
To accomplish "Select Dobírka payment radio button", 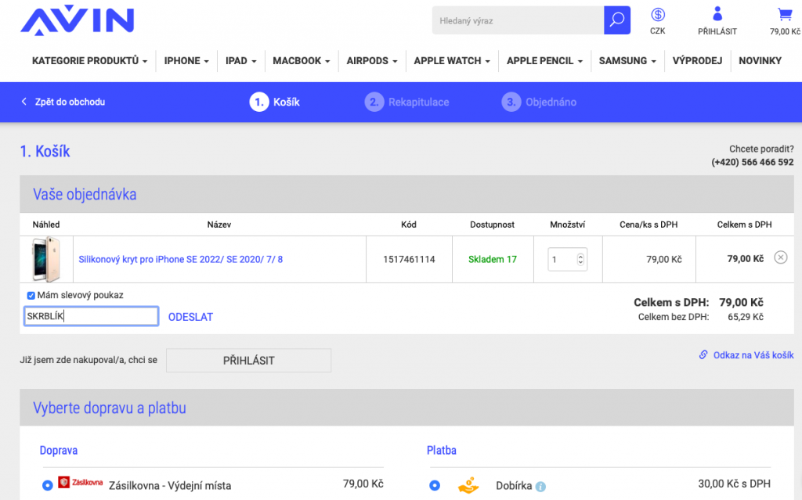I will tap(435, 485).
